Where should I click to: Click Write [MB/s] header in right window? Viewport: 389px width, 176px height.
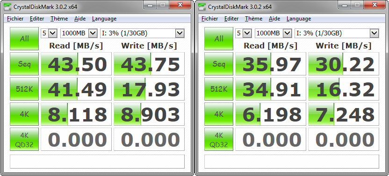pos(344,46)
